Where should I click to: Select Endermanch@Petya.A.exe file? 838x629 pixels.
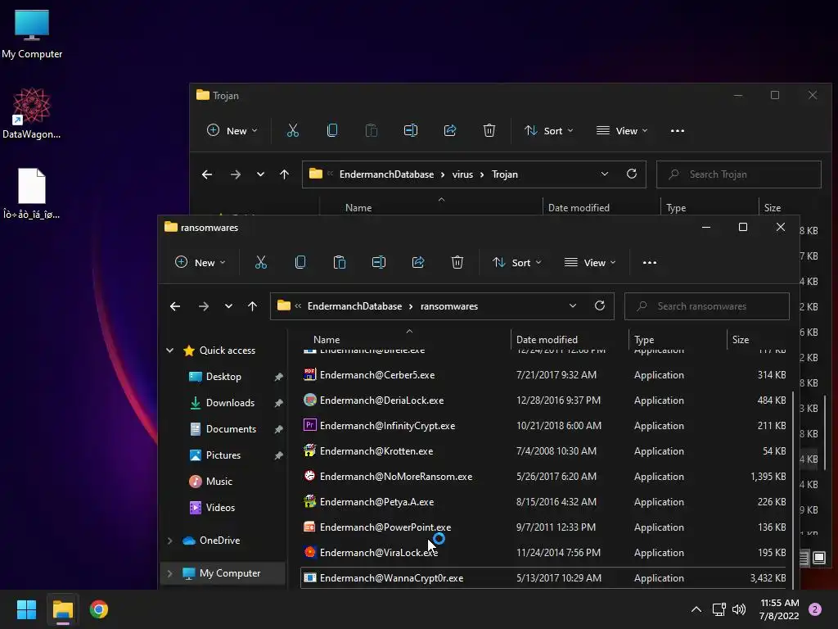pyautogui.click(x=543, y=502)
